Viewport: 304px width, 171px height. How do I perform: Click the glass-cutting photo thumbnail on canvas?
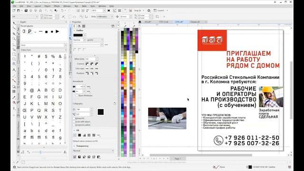[x=167, y=118]
